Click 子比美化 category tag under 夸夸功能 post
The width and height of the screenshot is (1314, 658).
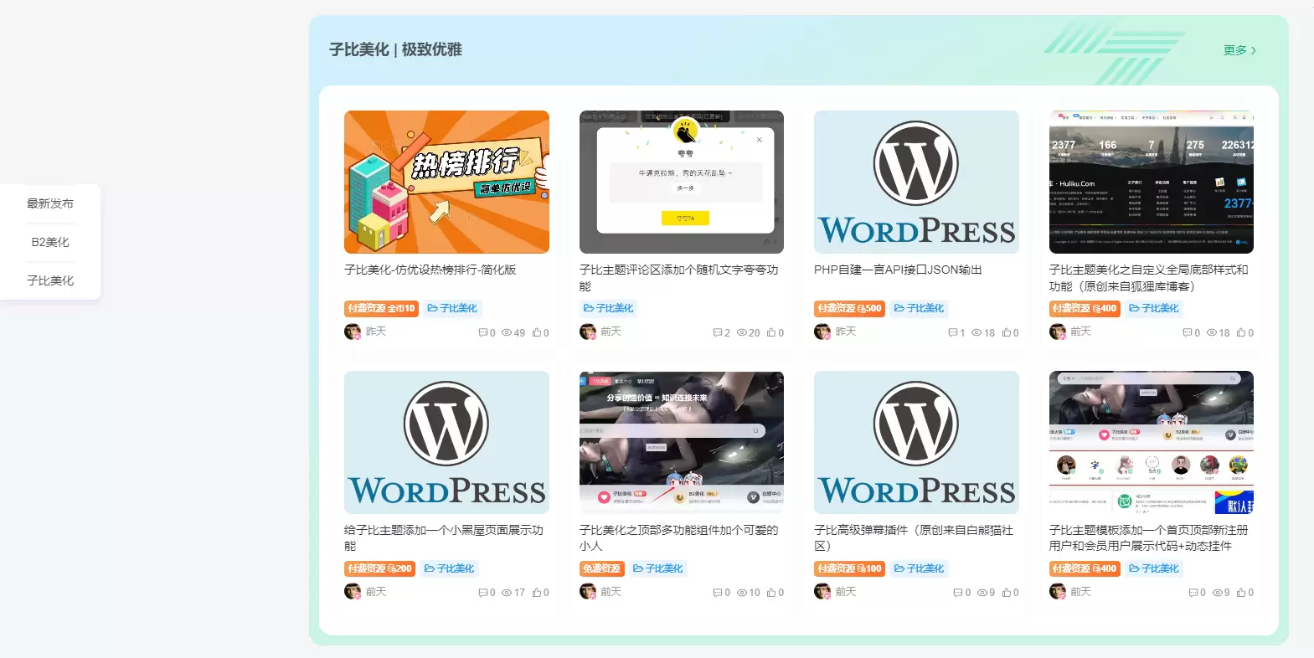(609, 308)
